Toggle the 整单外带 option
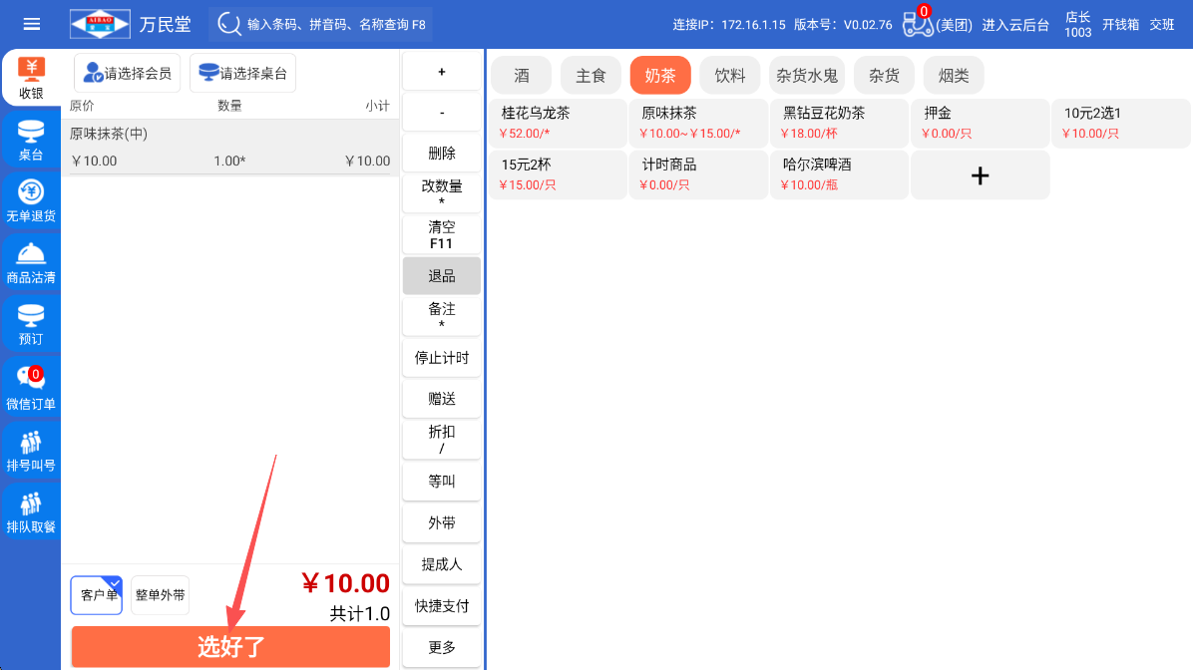 pyautogui.click(x=160, y=595)
